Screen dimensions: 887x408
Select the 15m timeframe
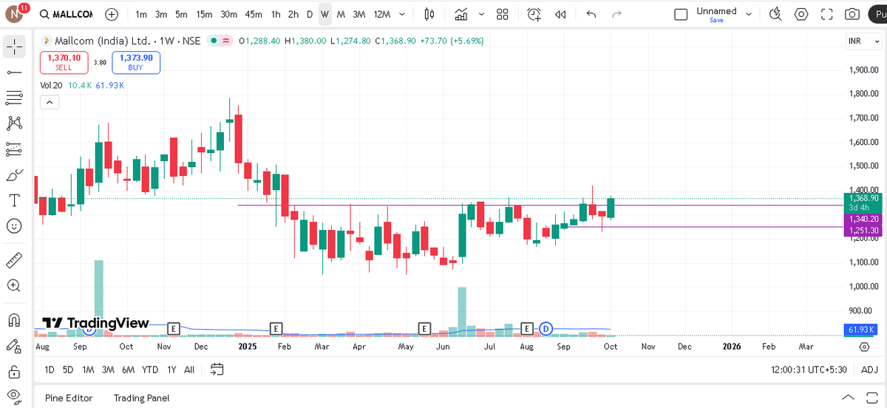click(204, 14)
